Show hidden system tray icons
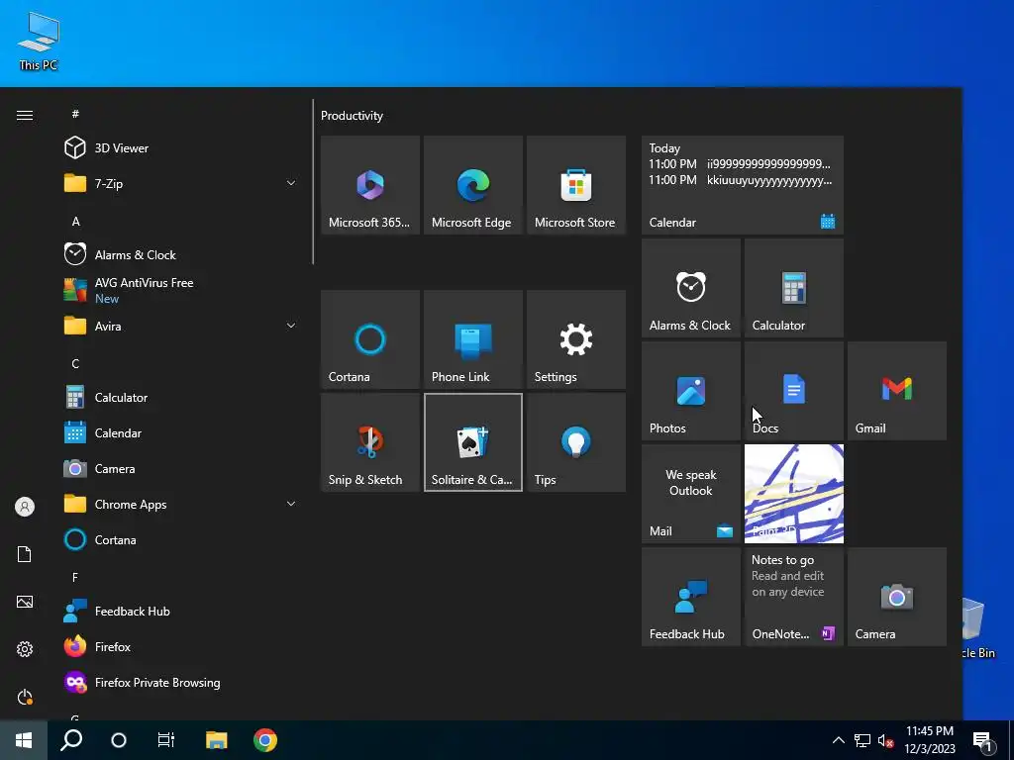Screen dimensions: 1014x760 tap(838, 740)
